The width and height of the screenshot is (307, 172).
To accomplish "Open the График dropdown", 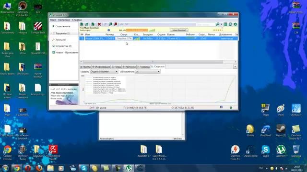I will click(x=104, y=72).
